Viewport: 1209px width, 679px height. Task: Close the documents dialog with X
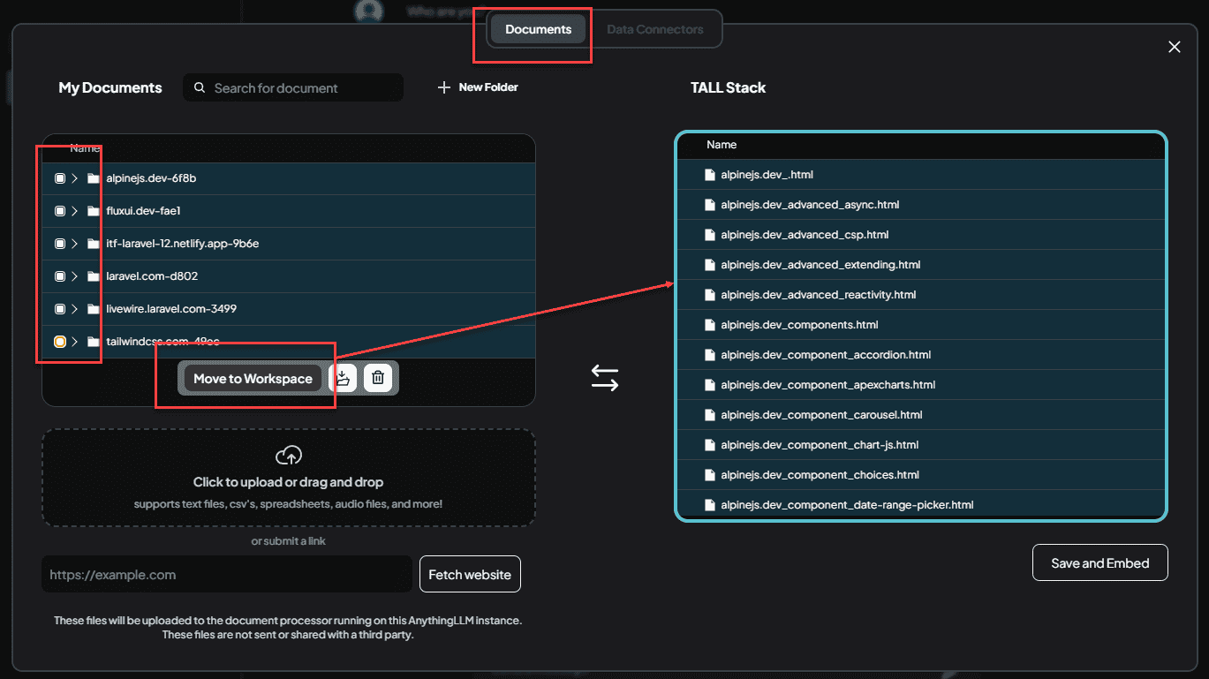click(1174, 47)
